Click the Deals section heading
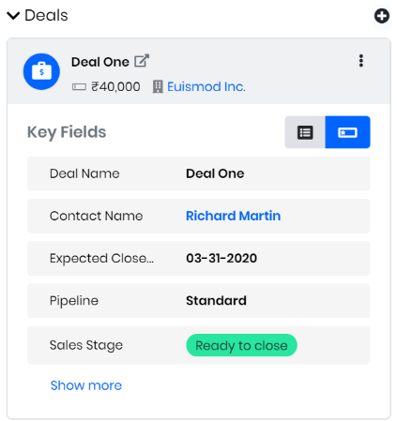Image resolution: width=397 pixels, height=421 pixels. [x=46, y=15]
